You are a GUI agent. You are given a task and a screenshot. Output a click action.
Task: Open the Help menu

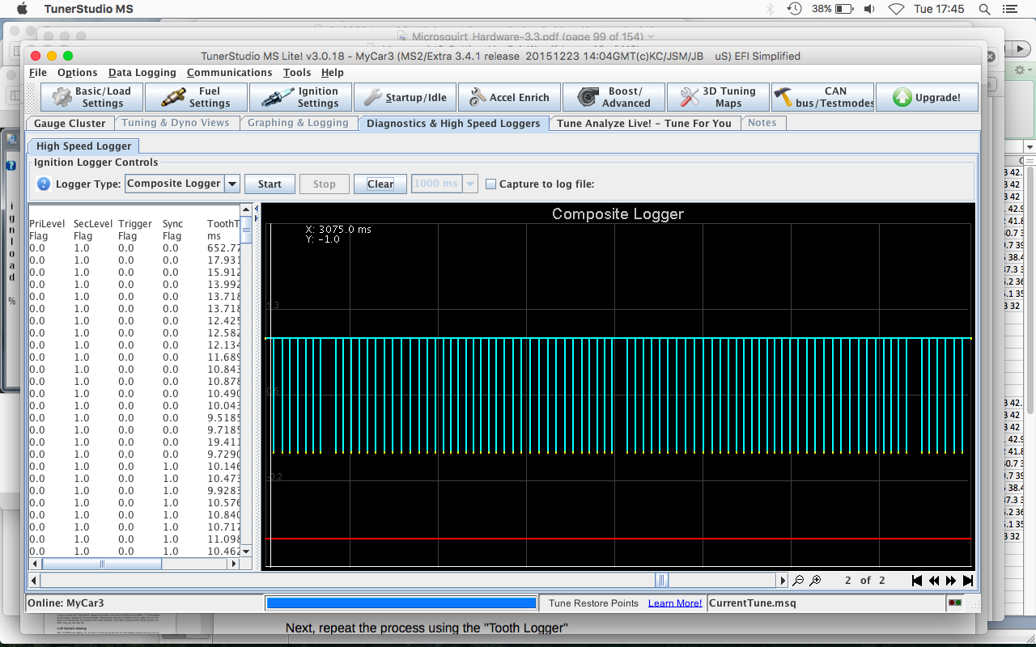click(x=333, y=73)
